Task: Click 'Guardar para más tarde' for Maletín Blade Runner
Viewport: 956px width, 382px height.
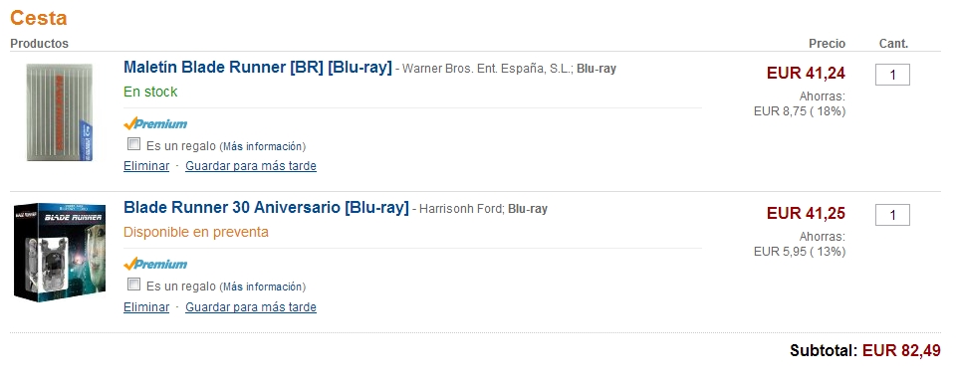Action: tap(251, 166)
